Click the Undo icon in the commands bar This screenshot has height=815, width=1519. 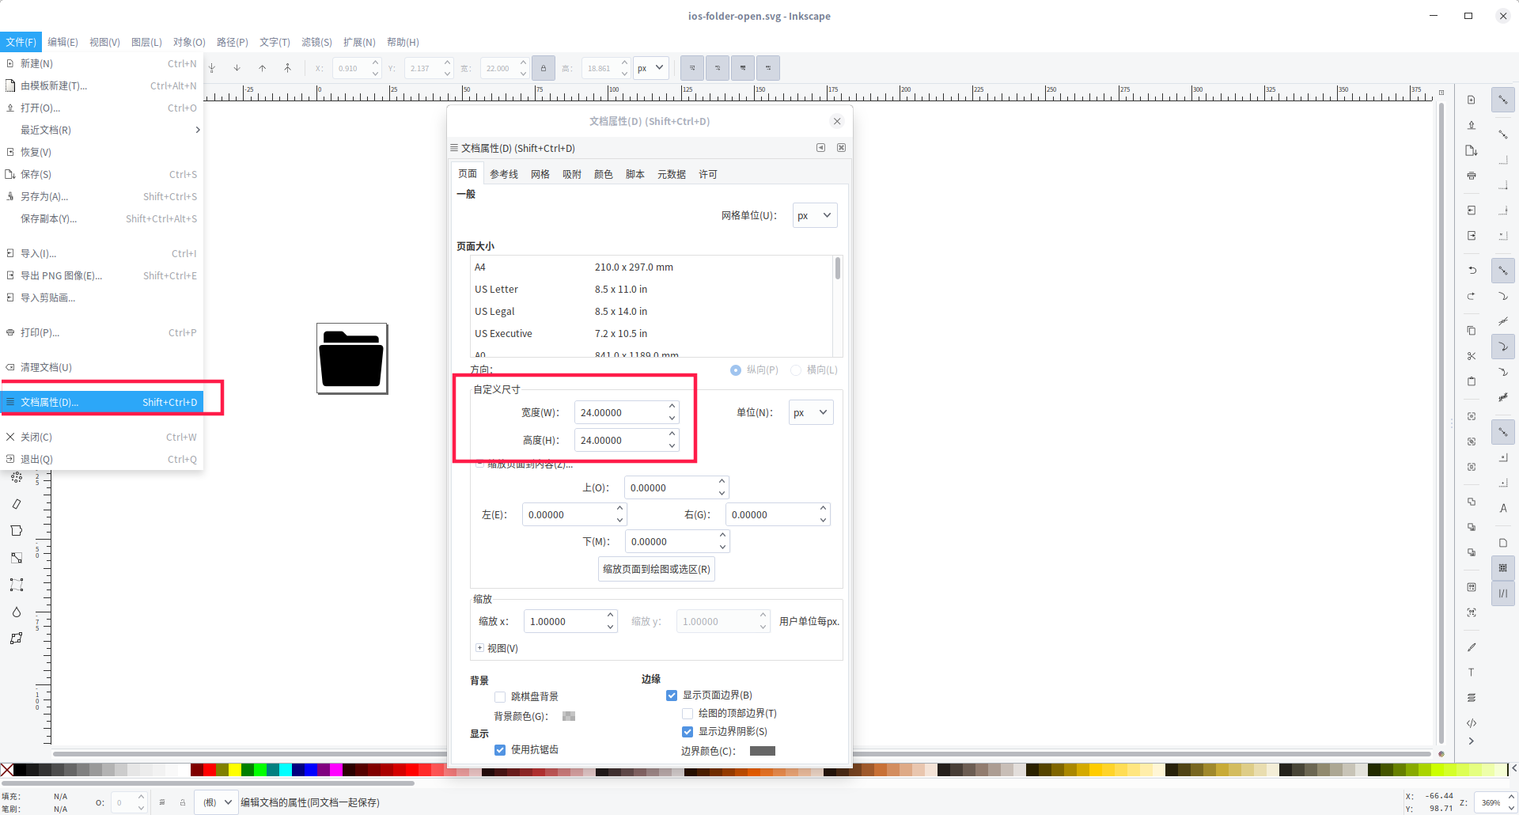pos(1472,271)
